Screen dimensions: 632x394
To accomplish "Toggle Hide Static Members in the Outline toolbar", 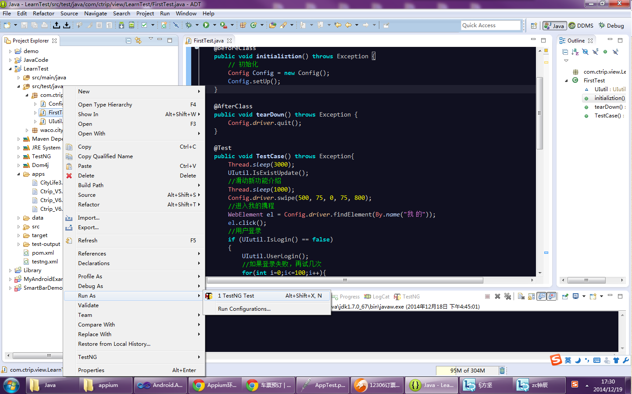I will 595,52.
